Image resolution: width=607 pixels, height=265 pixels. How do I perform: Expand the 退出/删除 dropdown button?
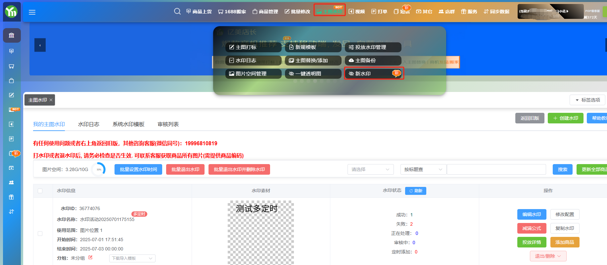point(548,256)
